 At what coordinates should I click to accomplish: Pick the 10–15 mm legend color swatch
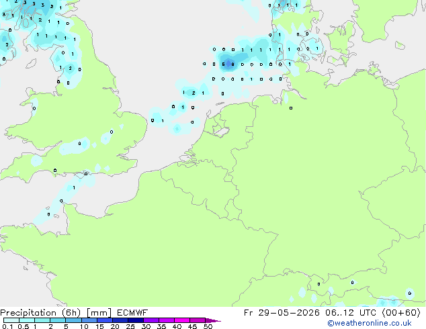[89, 320]
